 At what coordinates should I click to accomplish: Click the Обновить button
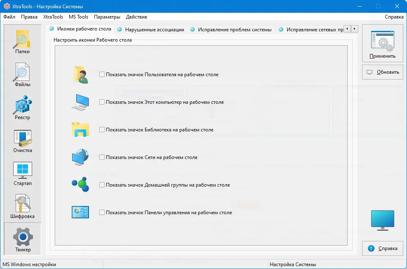pos(382,72)
